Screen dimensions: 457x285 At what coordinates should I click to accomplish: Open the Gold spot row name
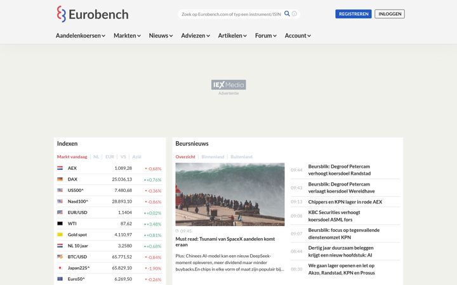(x=77, y=234)
